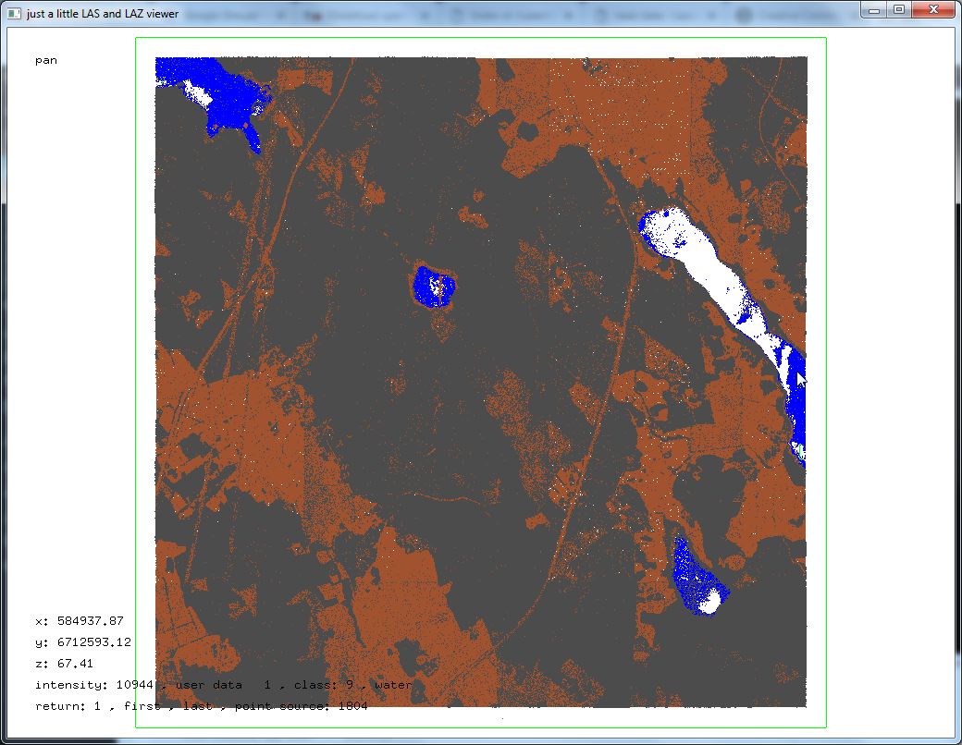Click the blue water strip at right edge
Screen dimensions: 962x745
tap(797, 407)
